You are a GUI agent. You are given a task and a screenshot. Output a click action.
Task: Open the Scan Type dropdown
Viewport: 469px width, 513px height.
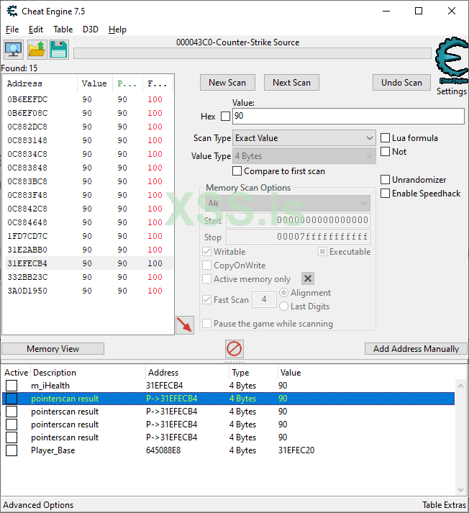304,138
